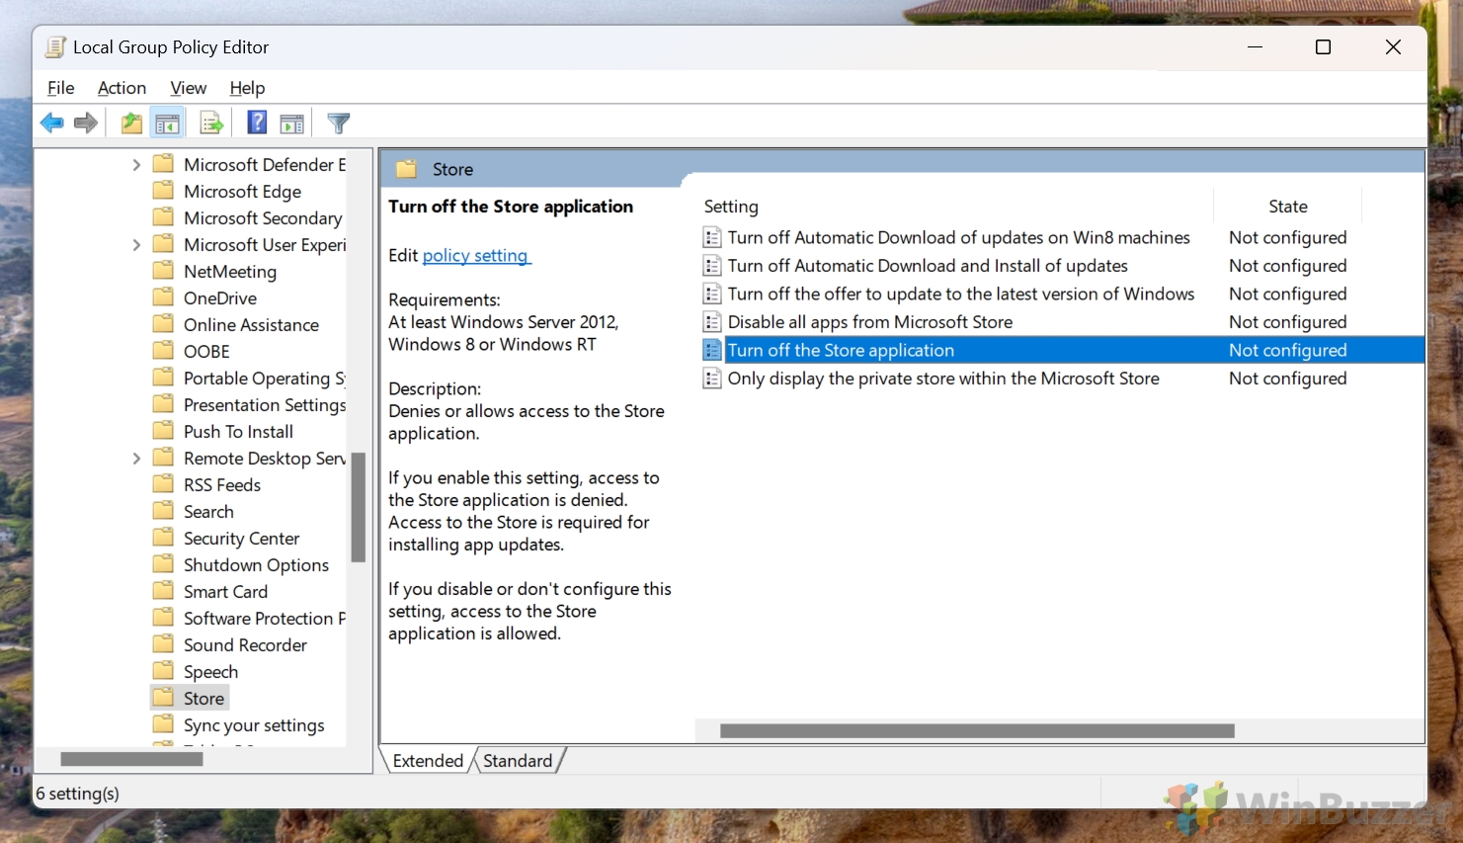
Task: Open the File menu
Action: (x=61, y=88)
